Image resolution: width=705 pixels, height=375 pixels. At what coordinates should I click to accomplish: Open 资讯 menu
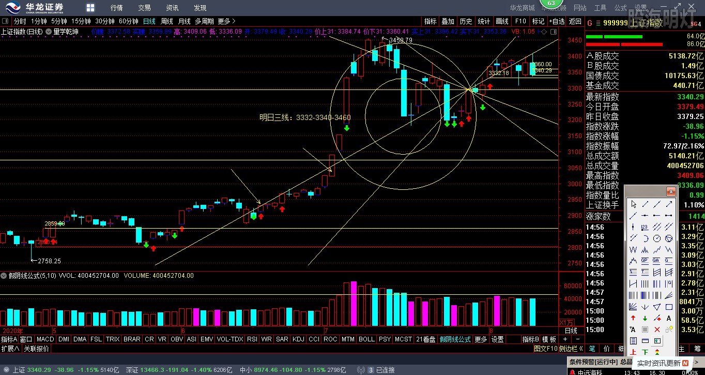pos(173,8)
